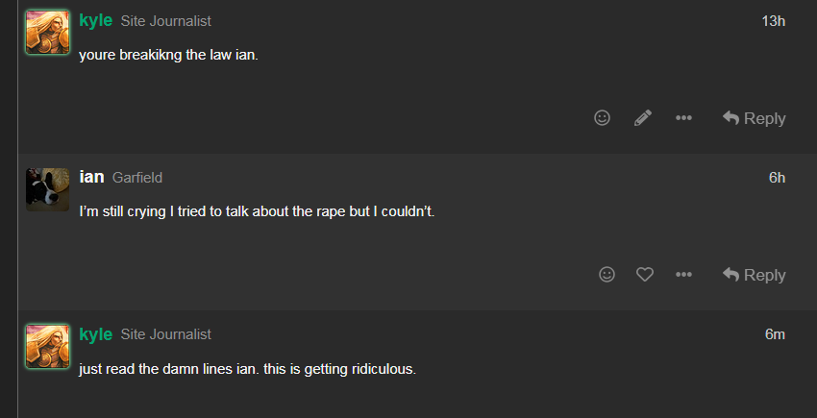Select Site Journalist title on the 6m post

(x=165, y=334)
